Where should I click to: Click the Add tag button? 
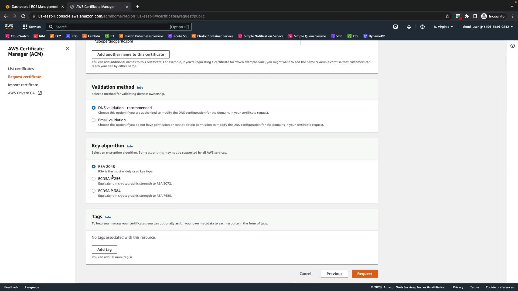104,250
